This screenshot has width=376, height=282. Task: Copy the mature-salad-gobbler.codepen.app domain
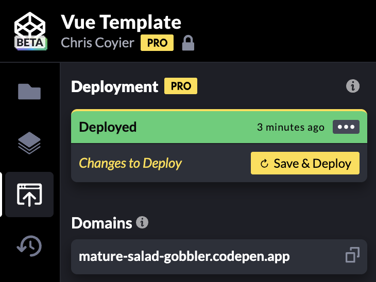(x=352, y=255)
